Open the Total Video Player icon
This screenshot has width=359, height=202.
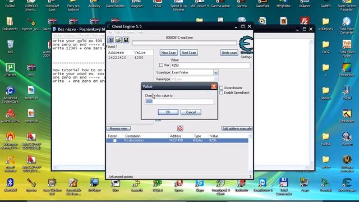(x=347, y=48)
